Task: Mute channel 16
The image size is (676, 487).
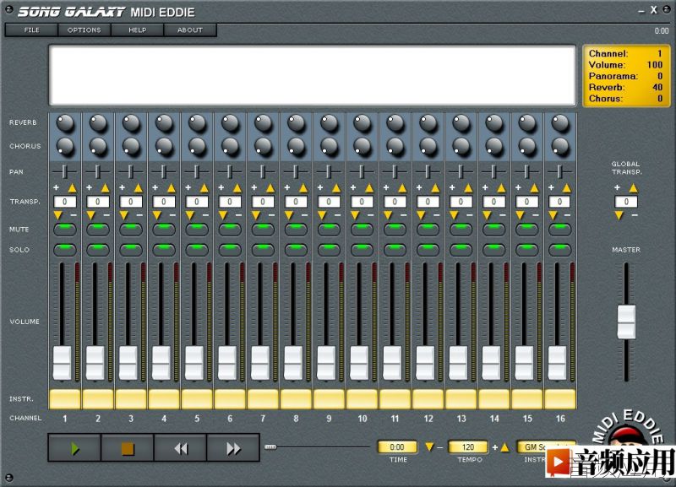Action: click(x=560, y=229)
